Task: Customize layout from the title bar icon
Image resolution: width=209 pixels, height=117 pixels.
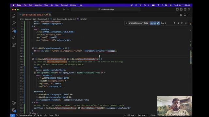Action: click(189, 9)
